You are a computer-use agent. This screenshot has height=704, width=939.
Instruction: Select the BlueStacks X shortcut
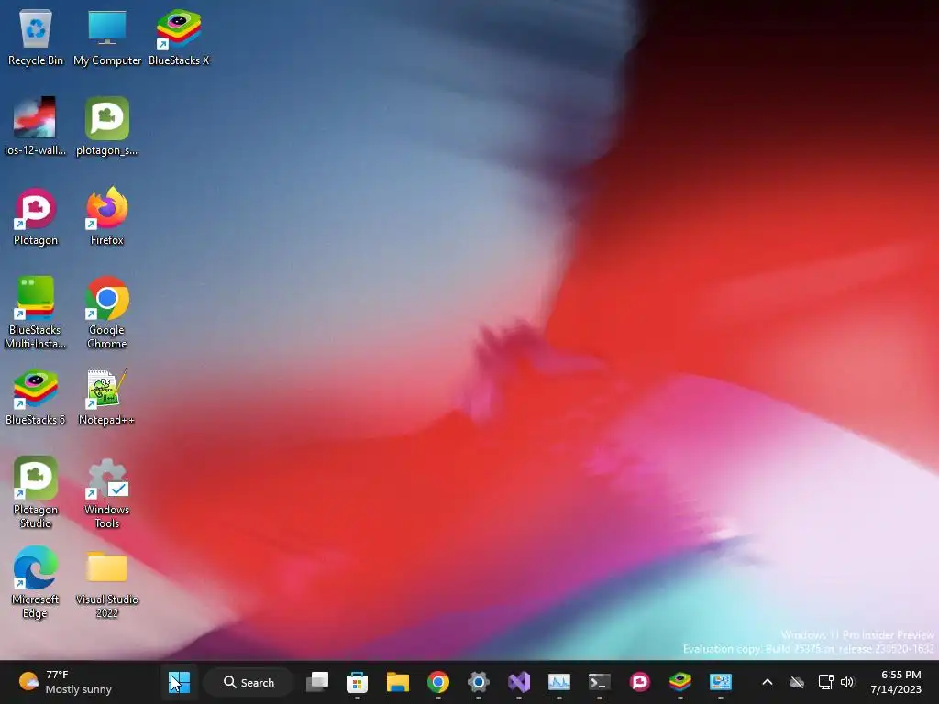click(x=179, y=37)
